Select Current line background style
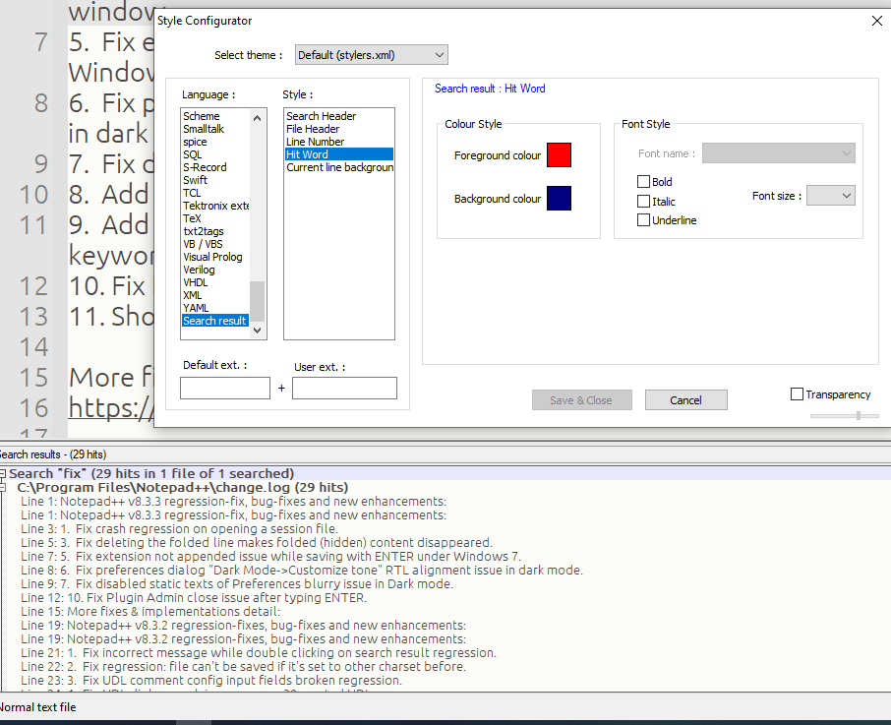 [x=338, y=167]
